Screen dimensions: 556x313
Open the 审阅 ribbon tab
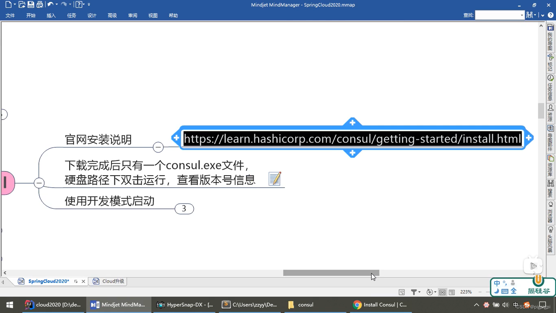[x=132, y=15]
